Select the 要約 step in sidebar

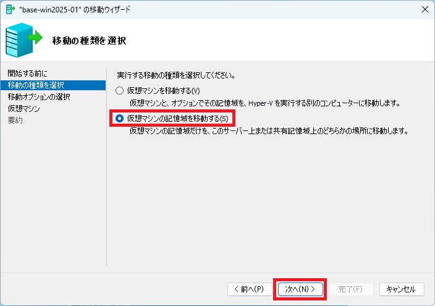coord(15,120)
